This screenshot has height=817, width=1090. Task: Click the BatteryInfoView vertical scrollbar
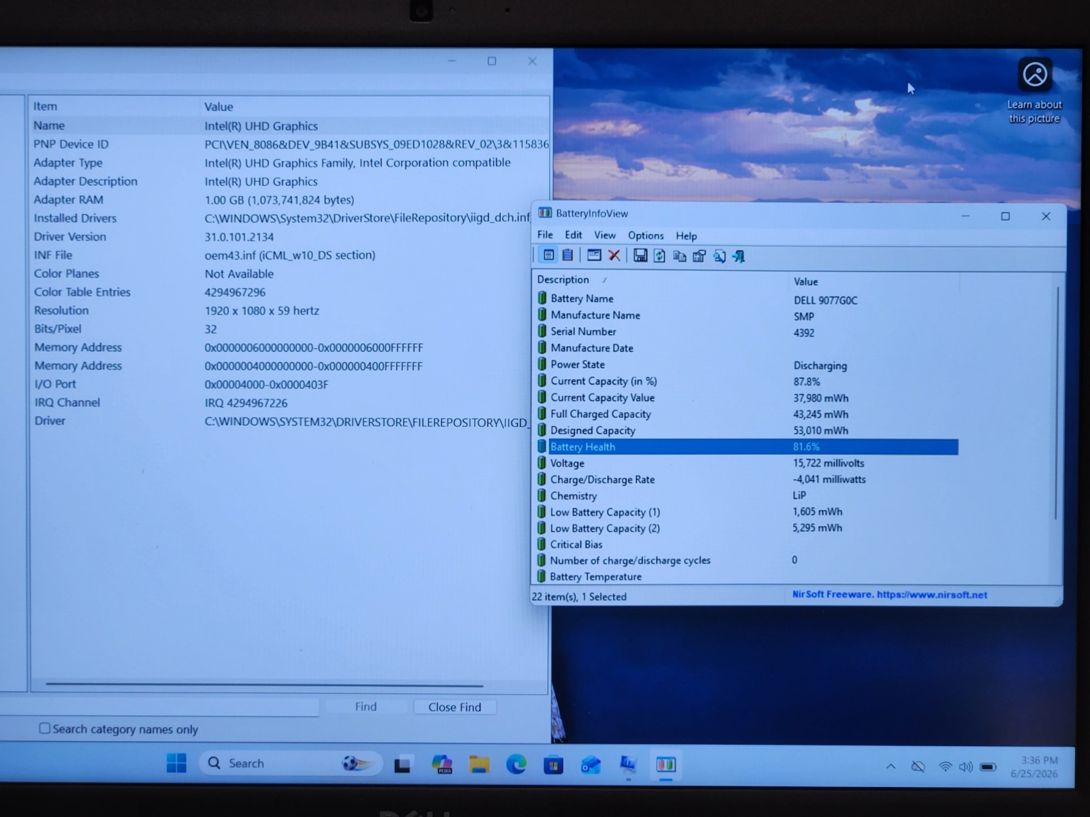[x=1057, y=403]
